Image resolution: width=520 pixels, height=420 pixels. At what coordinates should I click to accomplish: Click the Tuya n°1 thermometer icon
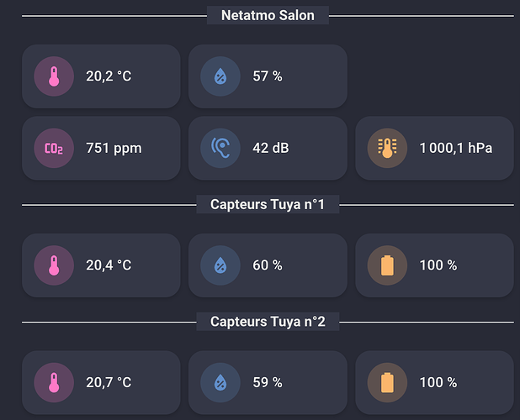[53, 265]
